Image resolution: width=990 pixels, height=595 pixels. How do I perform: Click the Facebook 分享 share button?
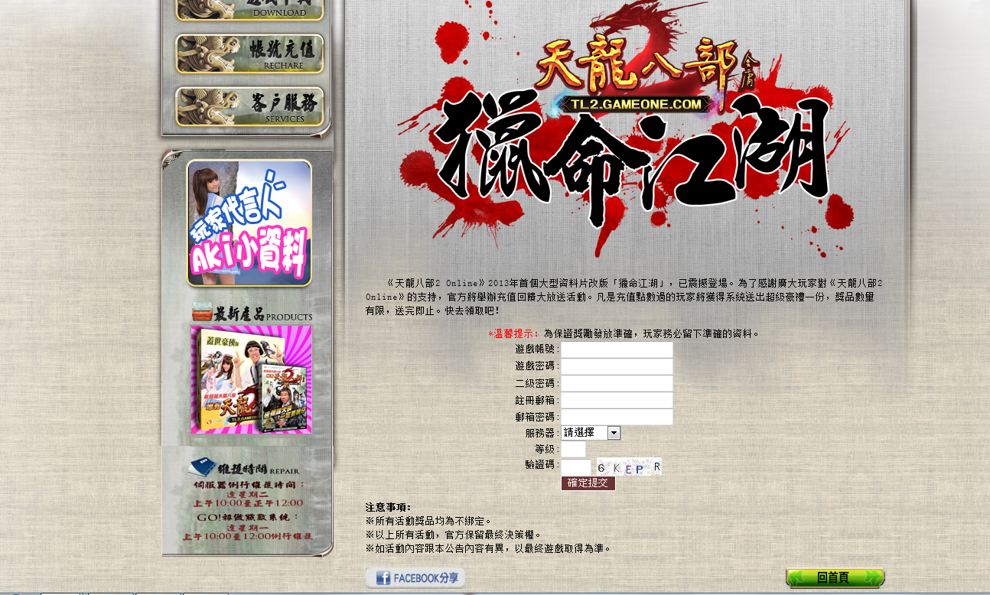click(x=415, y=578)
